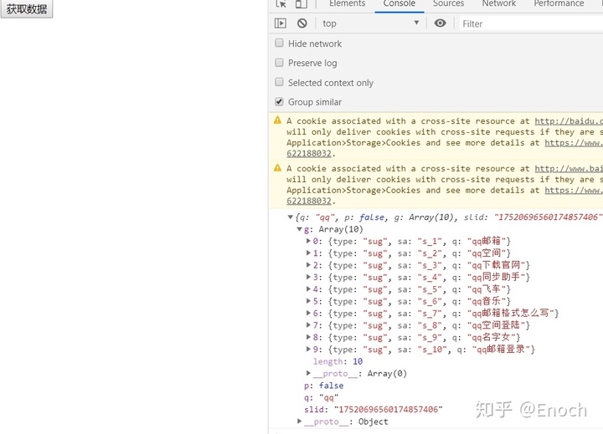Screen dimensions: 603x434
Task: Expand array item 4 qq飞车
Action: click(x=308, y=288)
